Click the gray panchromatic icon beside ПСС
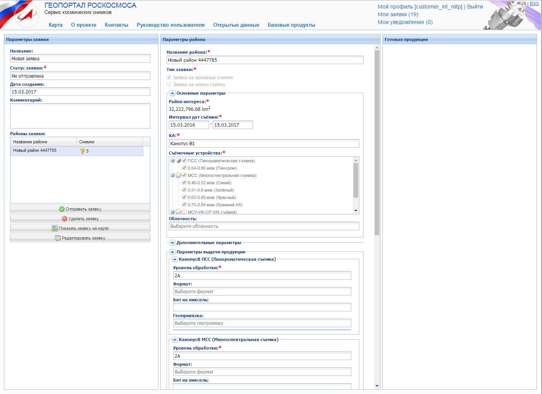The width and height of the screenshot is (542, 394). click(178, 161)
